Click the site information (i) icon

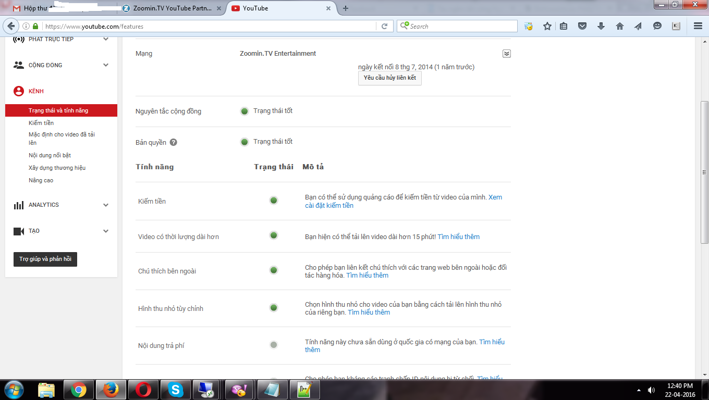26,26
